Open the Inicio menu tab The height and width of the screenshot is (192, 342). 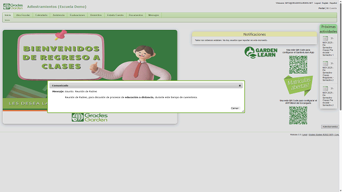[x=8, y=15]
